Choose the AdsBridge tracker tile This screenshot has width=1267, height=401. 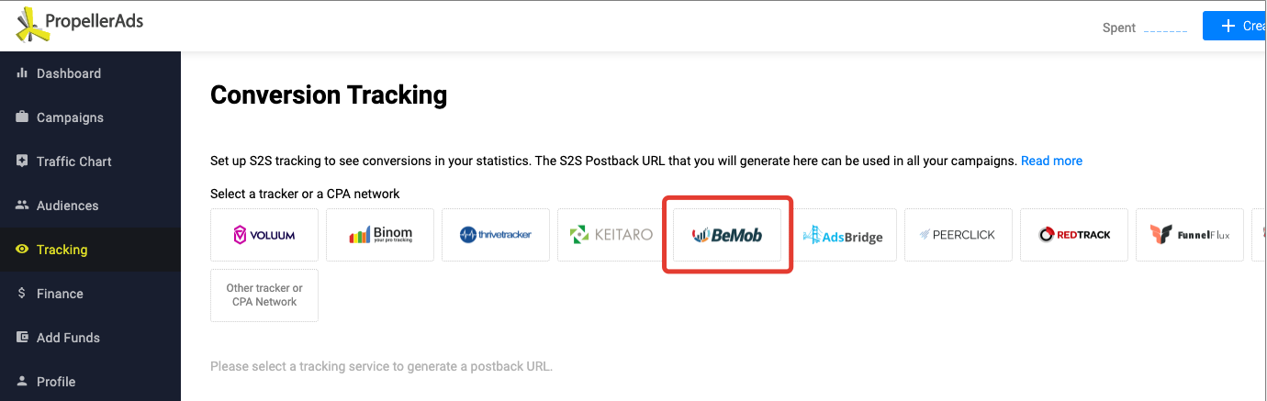tap(843, 235)
